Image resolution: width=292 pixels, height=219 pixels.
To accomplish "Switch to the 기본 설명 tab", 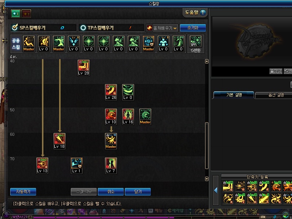I will click(234, 95).
